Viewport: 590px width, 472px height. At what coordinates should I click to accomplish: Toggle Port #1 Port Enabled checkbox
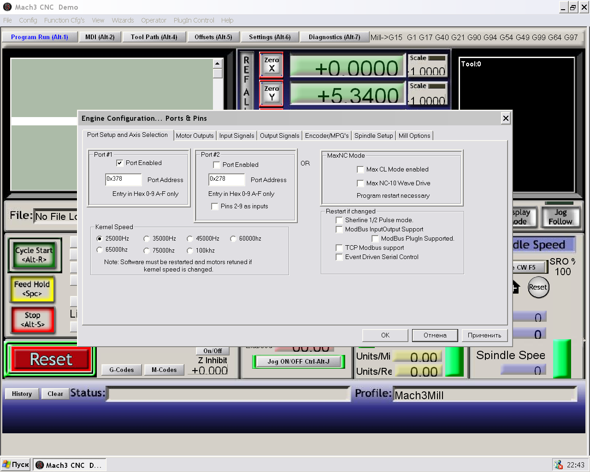[x=119, y=163]
